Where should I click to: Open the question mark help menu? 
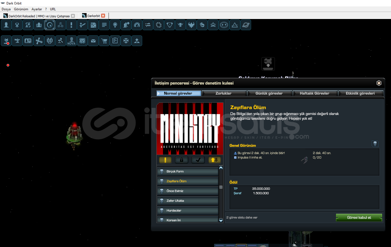[46, 9]
